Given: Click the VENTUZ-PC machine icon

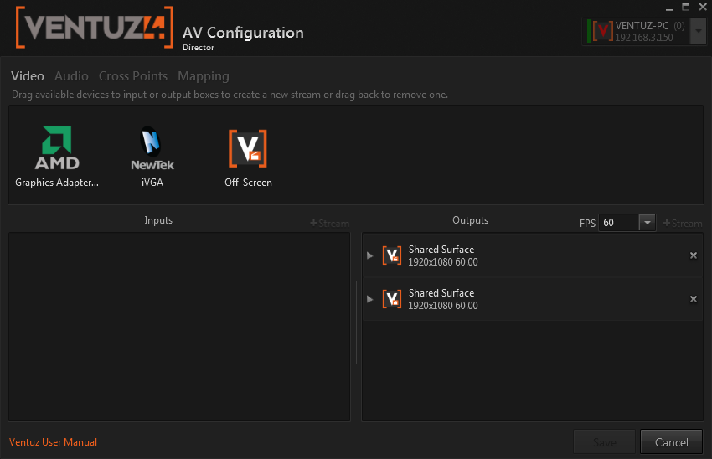Looking at the screenshot, I should 601,31.
